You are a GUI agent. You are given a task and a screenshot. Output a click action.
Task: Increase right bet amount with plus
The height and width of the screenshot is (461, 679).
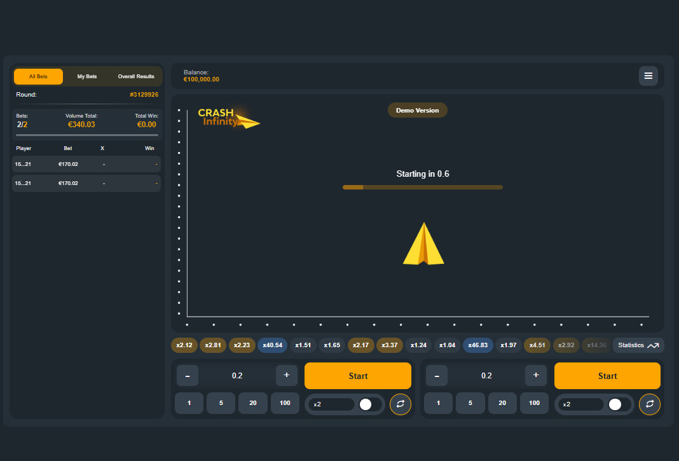pos(536,376)
